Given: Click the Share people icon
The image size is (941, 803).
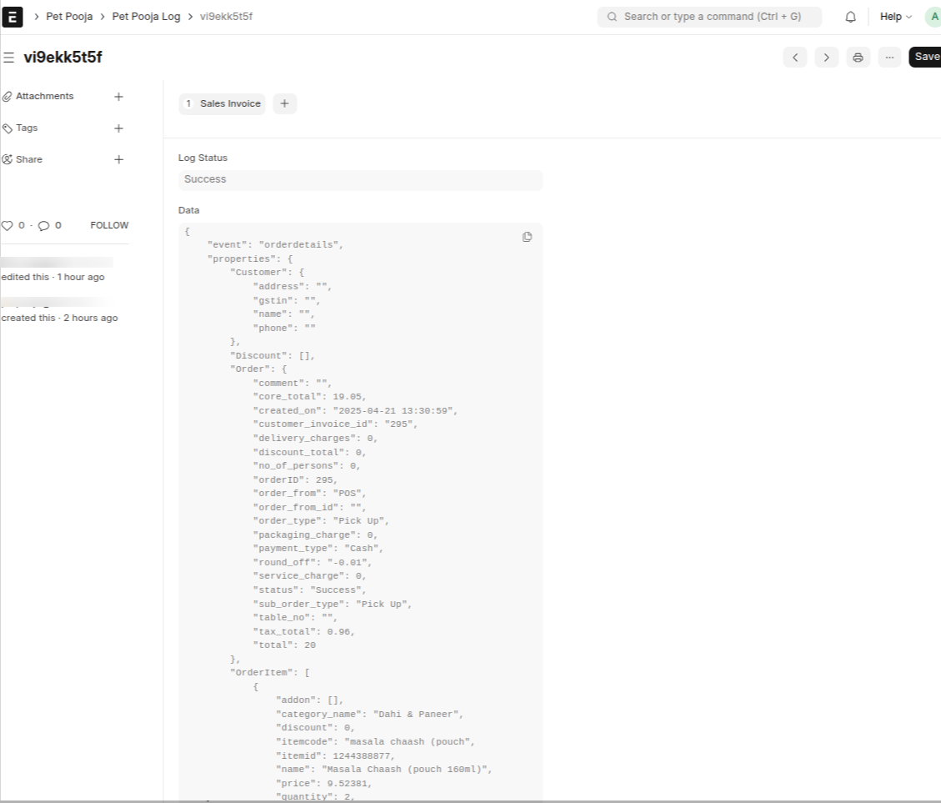Looking at the screenshot, I should point(8,160).
